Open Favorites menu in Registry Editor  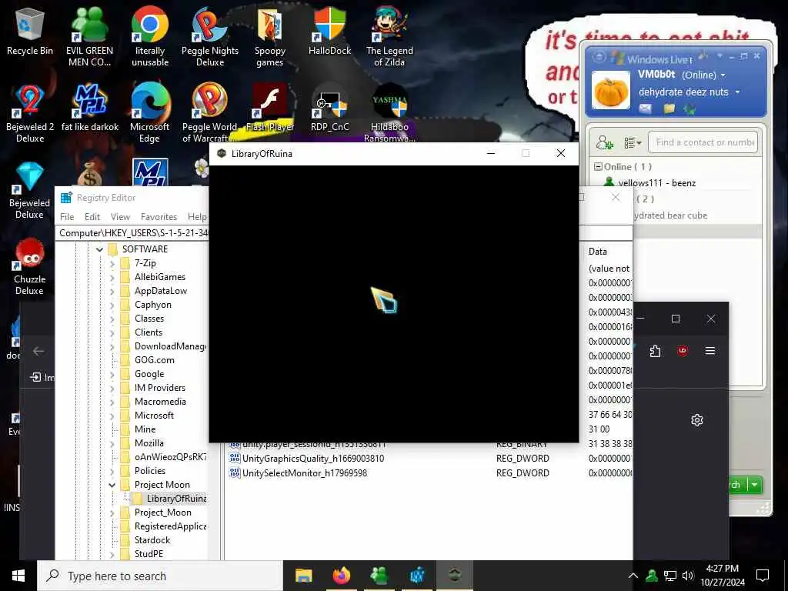point(159,216)
